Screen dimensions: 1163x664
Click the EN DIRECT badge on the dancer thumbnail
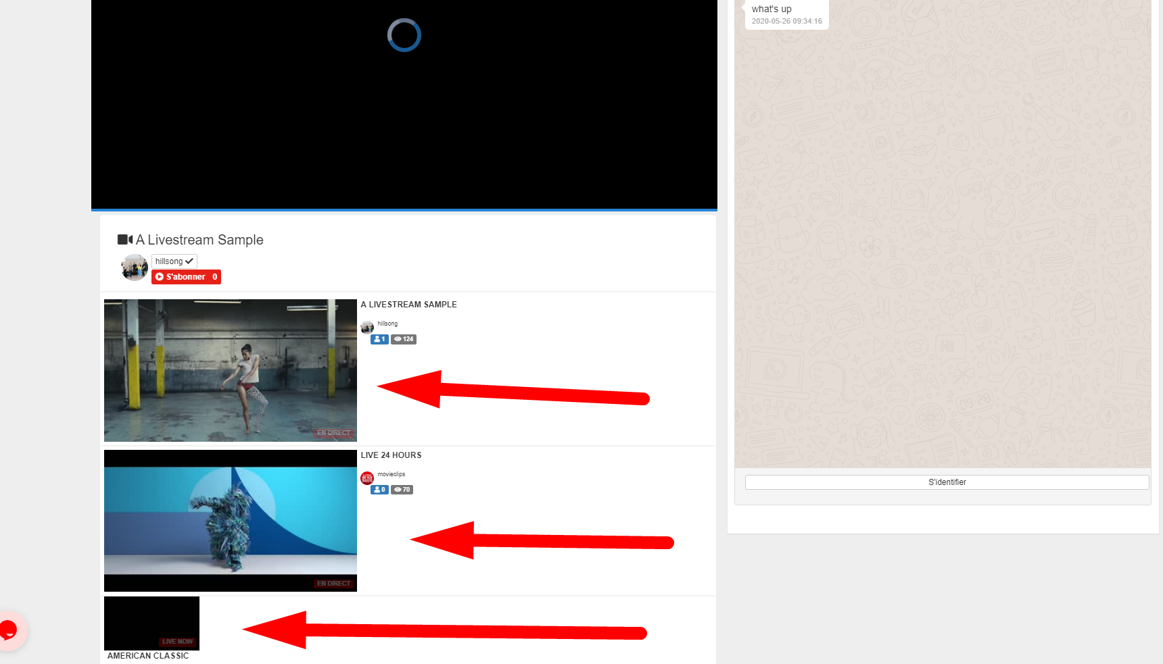click(x=333, y=433)
